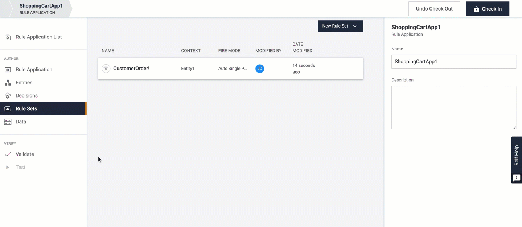
Task: Go to the Entities section
Action: coord(24,83)
